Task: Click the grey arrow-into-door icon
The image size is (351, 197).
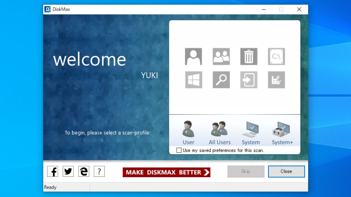Action: click(249, 80)
